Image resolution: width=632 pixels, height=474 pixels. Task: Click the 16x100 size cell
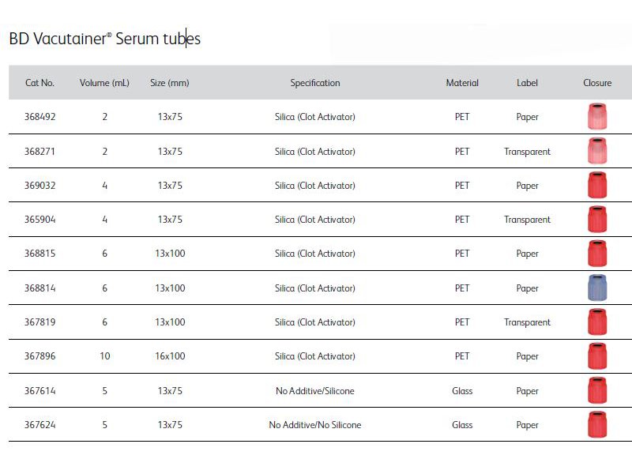[170, 356]
